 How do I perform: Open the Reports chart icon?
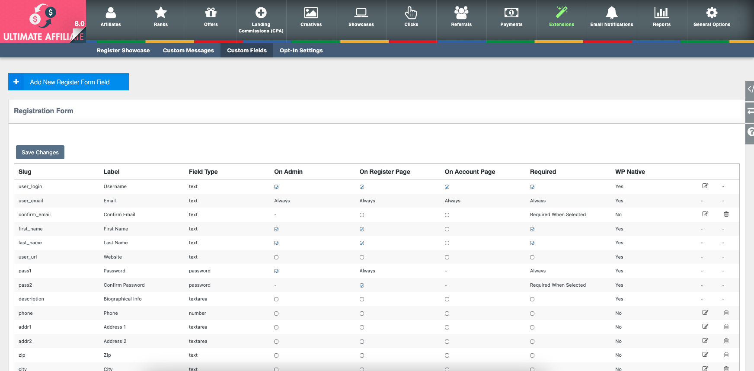661,13
